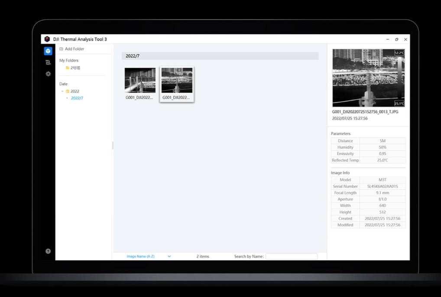Click the DJI Thermal Analysis Tool logo
The image size is (441, 297).
click(47, 39)
